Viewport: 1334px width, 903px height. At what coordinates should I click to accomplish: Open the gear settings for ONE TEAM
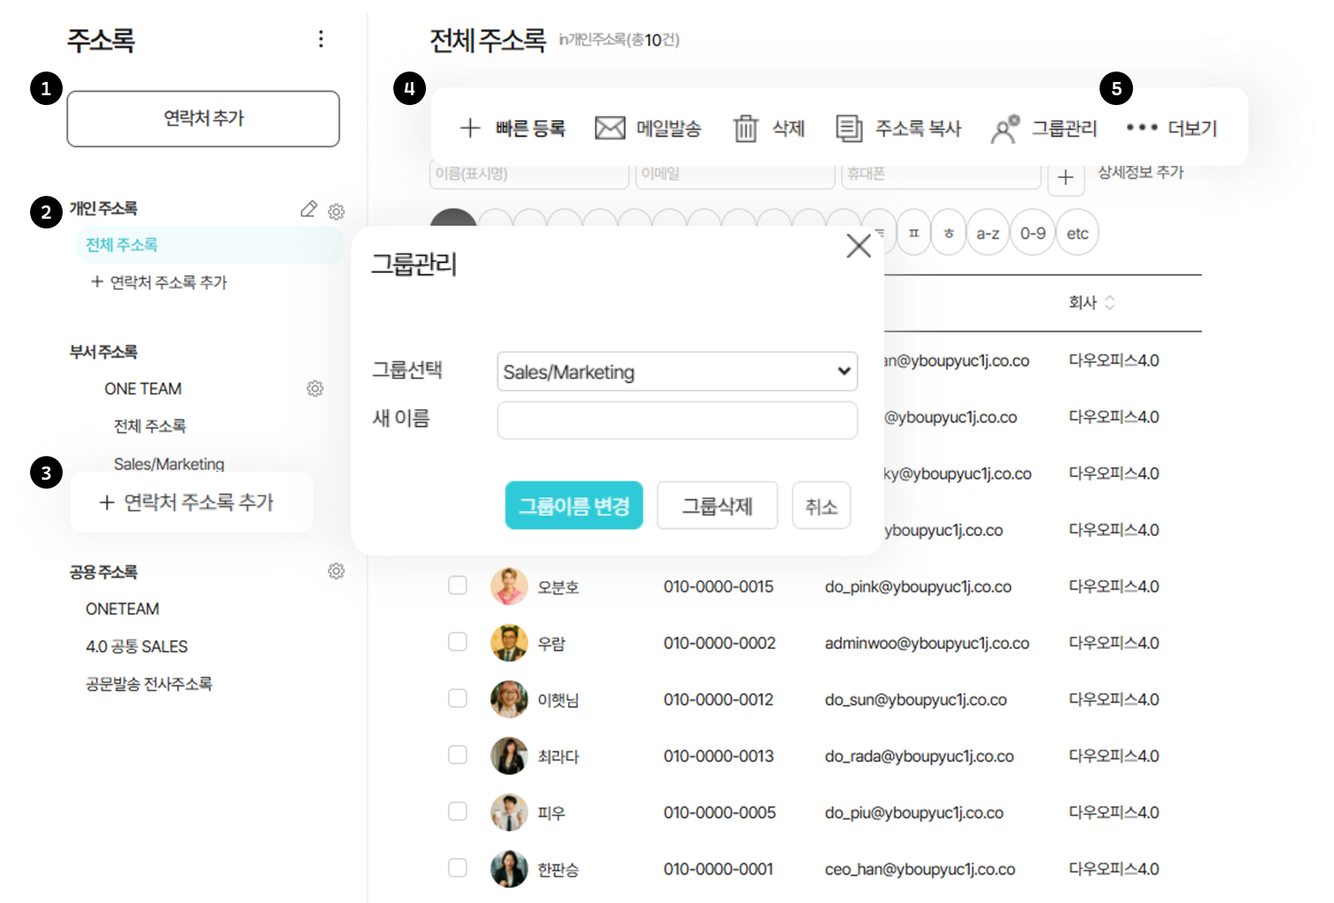coord(315,389)
